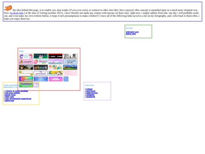
Task: Open the rainbow stripes badge
Action: coord(26,79)
